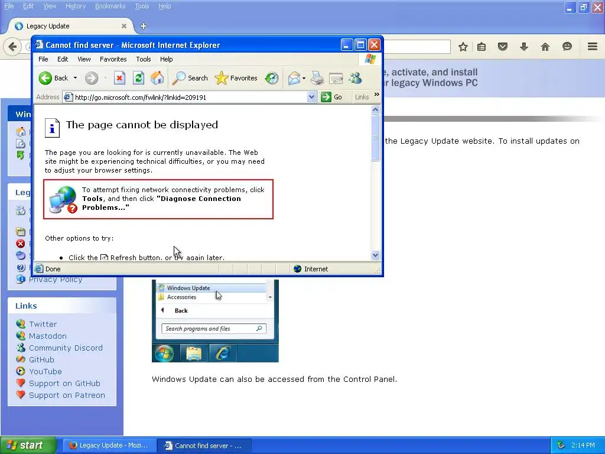Open Edit menu in Internet Explorer
Viewport: 605px width, 454px height.
(x=63, y=59)
